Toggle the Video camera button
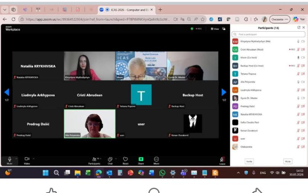Image resolution: width=308 pixels, height=193 pixels. pos(27,160)
